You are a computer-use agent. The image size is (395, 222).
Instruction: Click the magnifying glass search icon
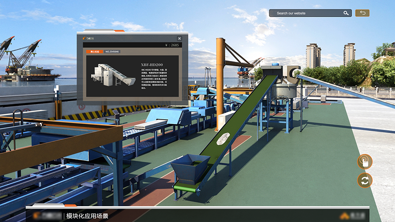346,13
